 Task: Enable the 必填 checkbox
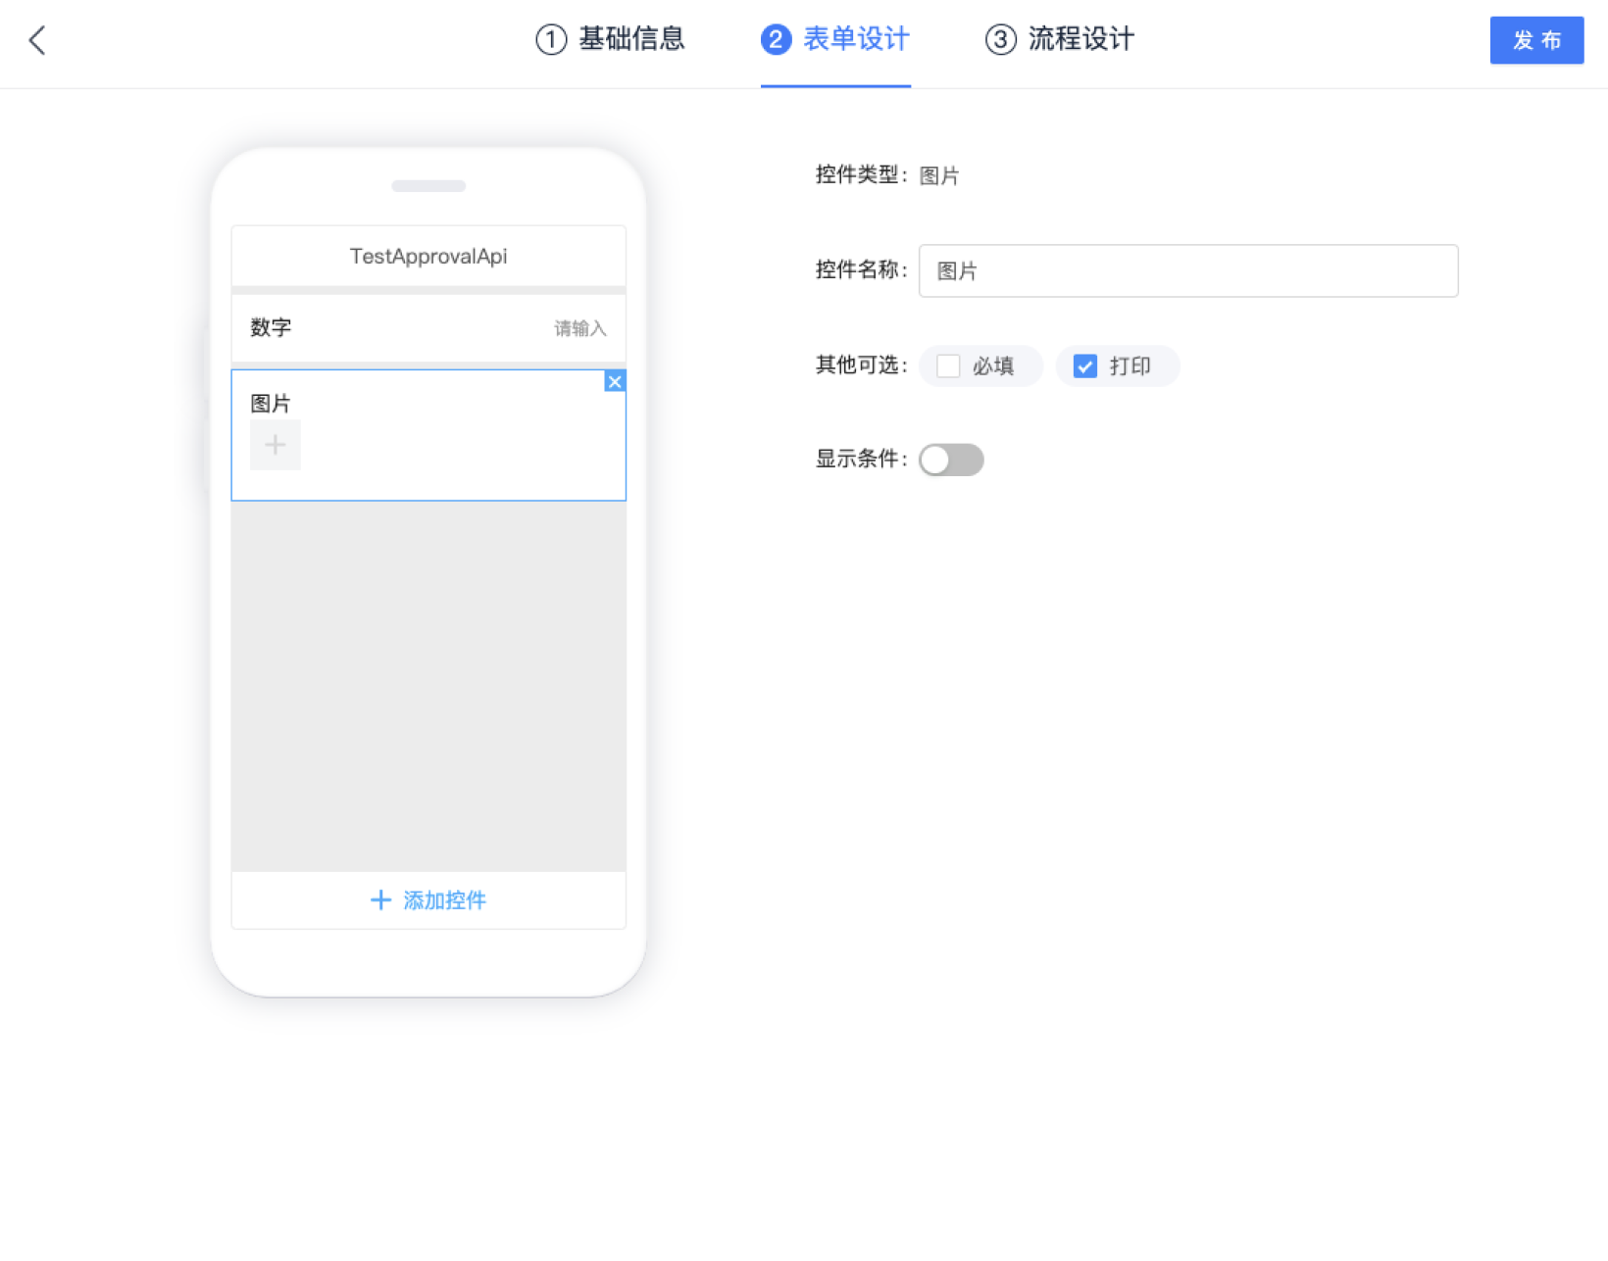coord(948,366)
